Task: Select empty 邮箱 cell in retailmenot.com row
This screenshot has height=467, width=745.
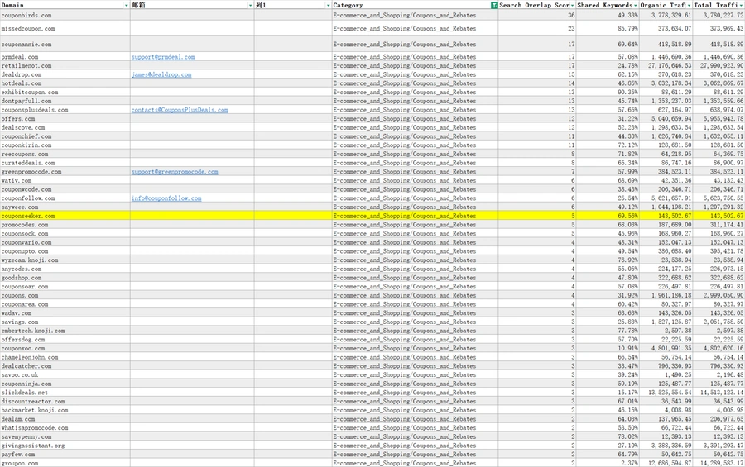Action: 192,66
